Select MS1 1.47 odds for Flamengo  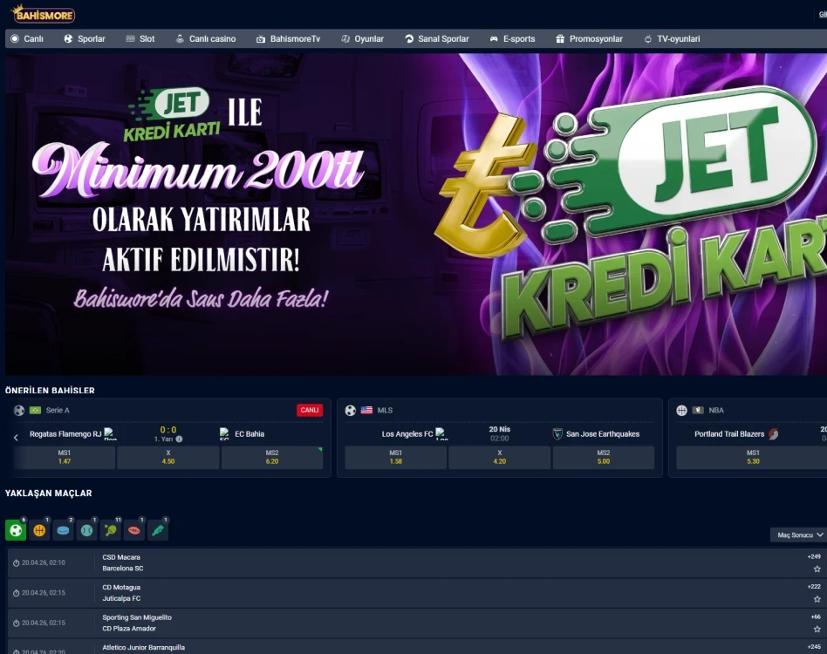click(x=65, y=457)
